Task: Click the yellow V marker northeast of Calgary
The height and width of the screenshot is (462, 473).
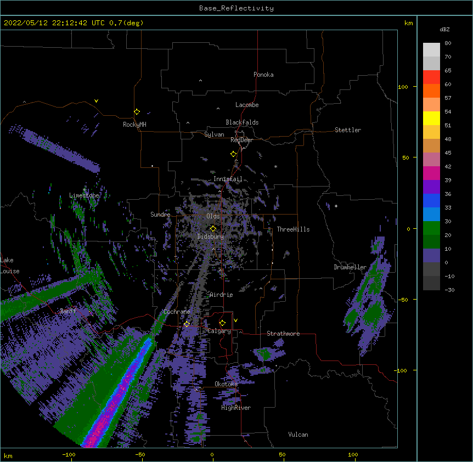Action: pyautogui.click(x=235, y=320)
